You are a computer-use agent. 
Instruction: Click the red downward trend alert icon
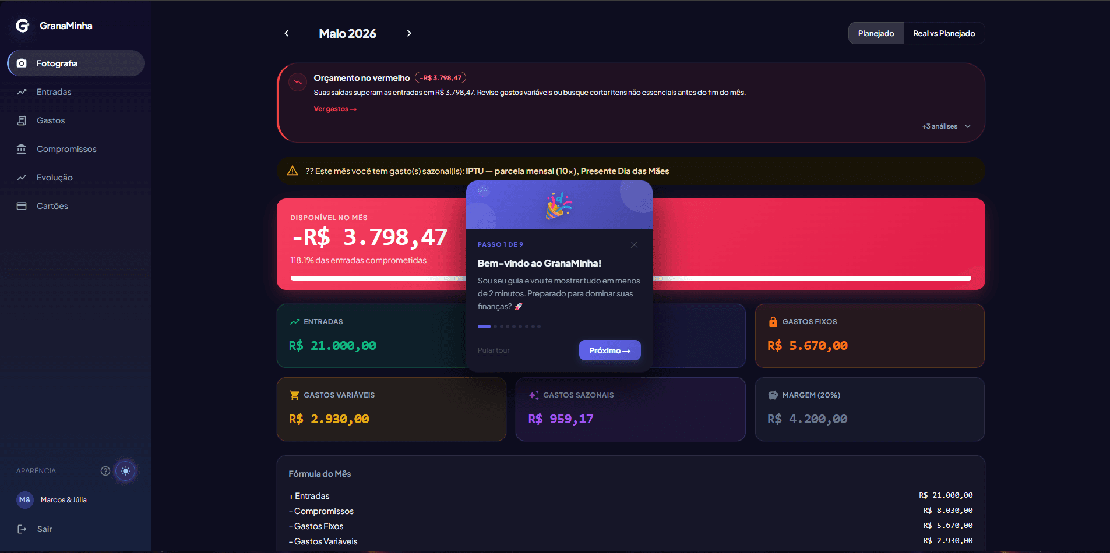coord(298,82)
